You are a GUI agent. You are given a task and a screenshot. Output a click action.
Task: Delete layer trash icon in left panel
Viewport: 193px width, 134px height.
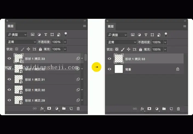pyautogui.click(x=78, y=108)
